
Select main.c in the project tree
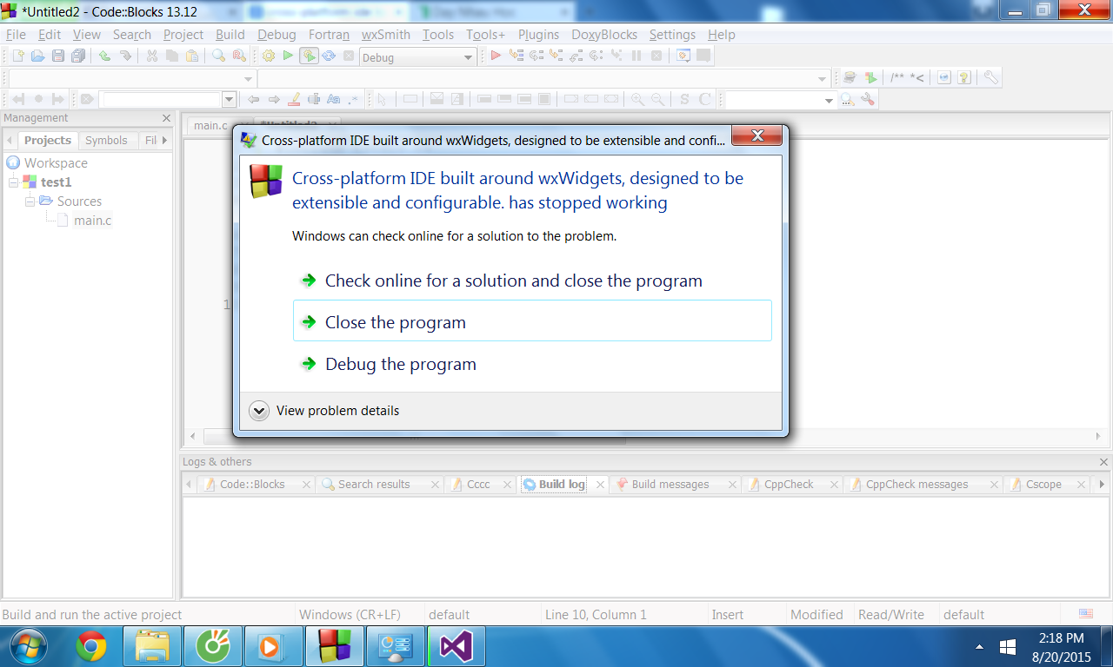pyautogui.click(x=92, y=221)
